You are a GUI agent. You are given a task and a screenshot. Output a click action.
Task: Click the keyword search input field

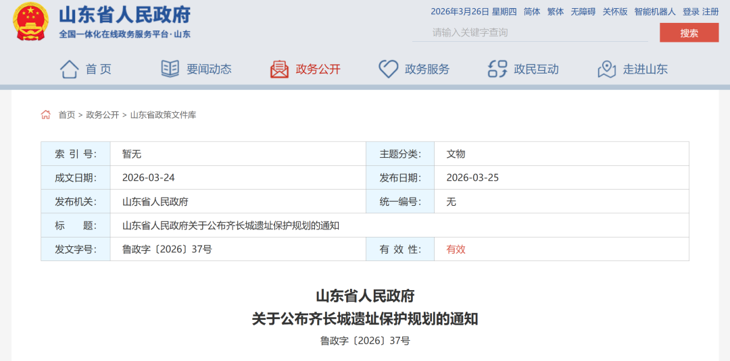click(x=529, y=32)
